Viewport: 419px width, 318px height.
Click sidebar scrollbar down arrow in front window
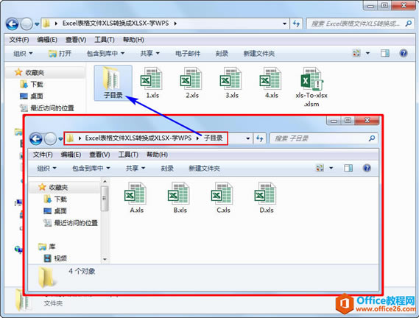pos(105,259)
